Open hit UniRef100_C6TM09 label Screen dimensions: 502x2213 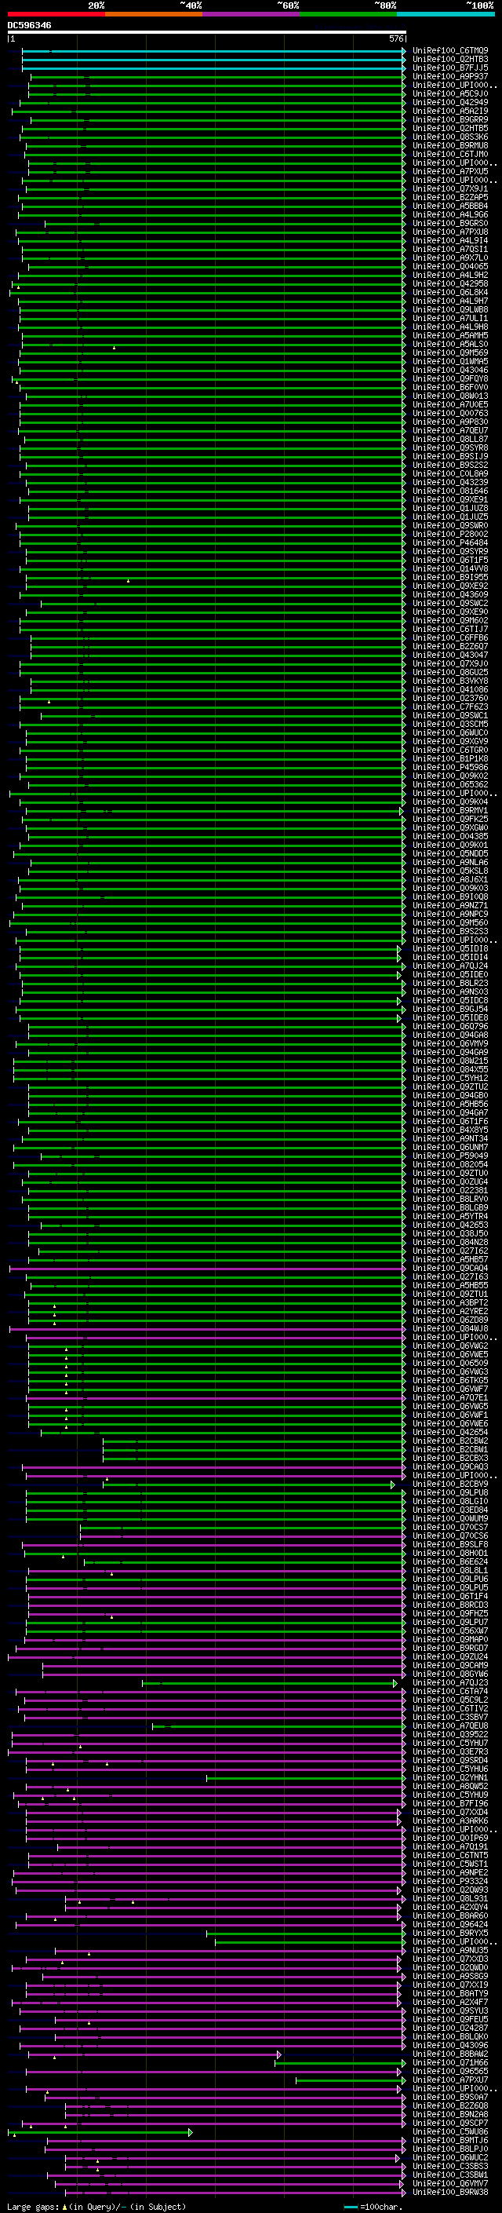click(450, 51)
